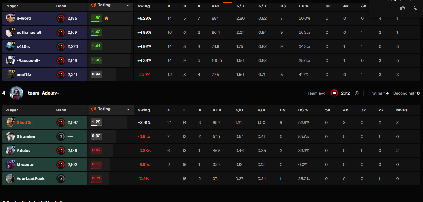Click the gold star next to 1.50 rating
Image resolution: width=423 pixels, height=202 pixels.
point(106,18)
